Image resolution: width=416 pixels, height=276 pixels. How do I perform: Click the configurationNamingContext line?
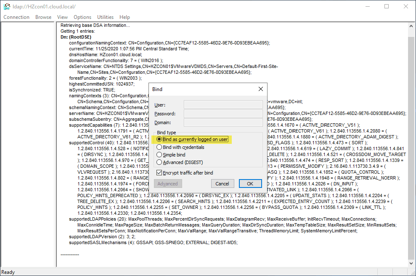pos(170,43)
